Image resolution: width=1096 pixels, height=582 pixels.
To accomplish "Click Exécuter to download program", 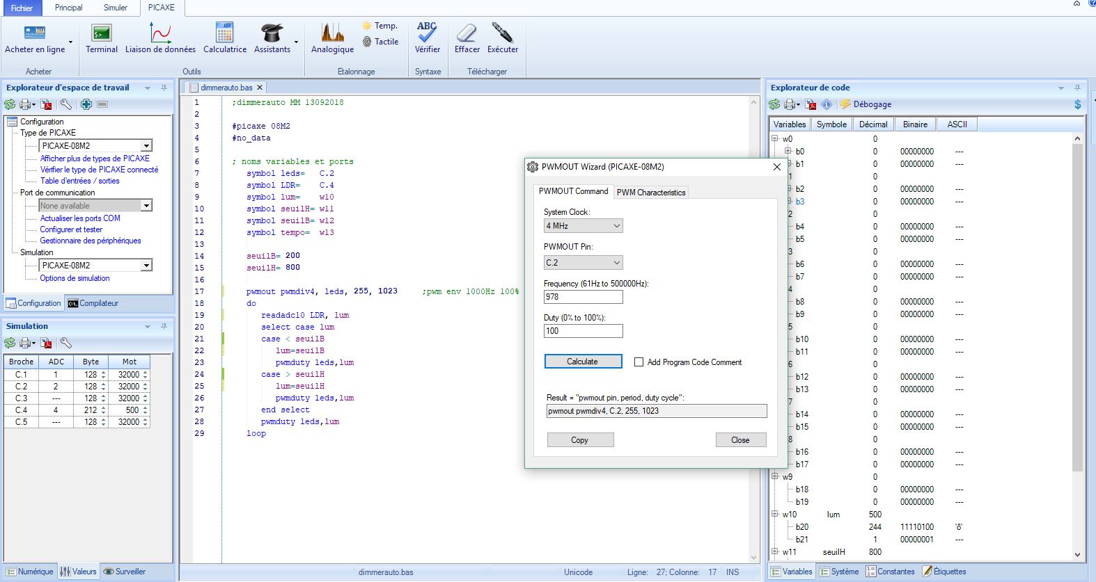I will 503,38.
